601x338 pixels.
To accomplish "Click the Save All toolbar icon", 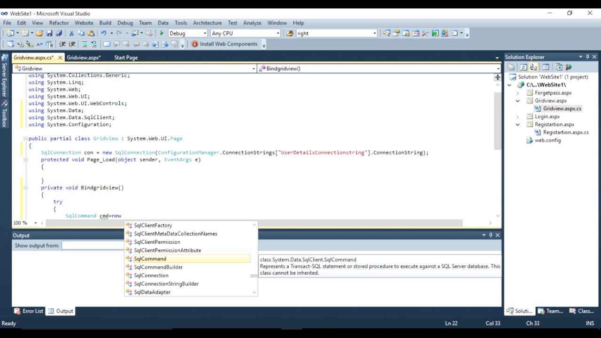I will click(59, 33).
